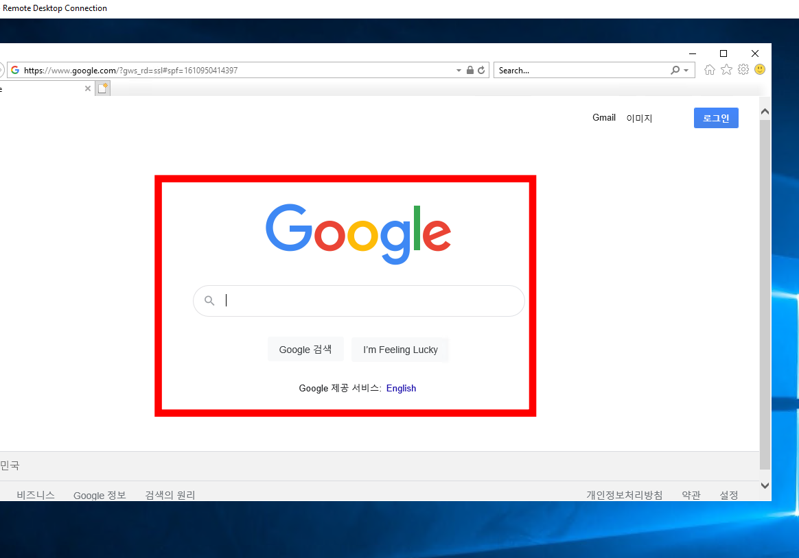Click the magnifier in the browser search box
Image resolution: width=799 pixels, height=558 pixels.
(x=675, y=70)
